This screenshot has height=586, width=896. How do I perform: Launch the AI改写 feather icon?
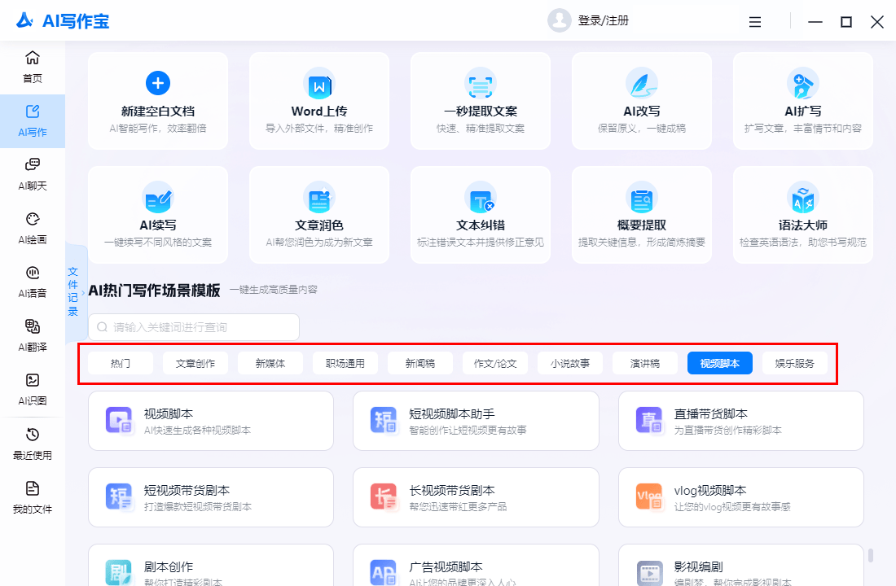tap(641, 83)
